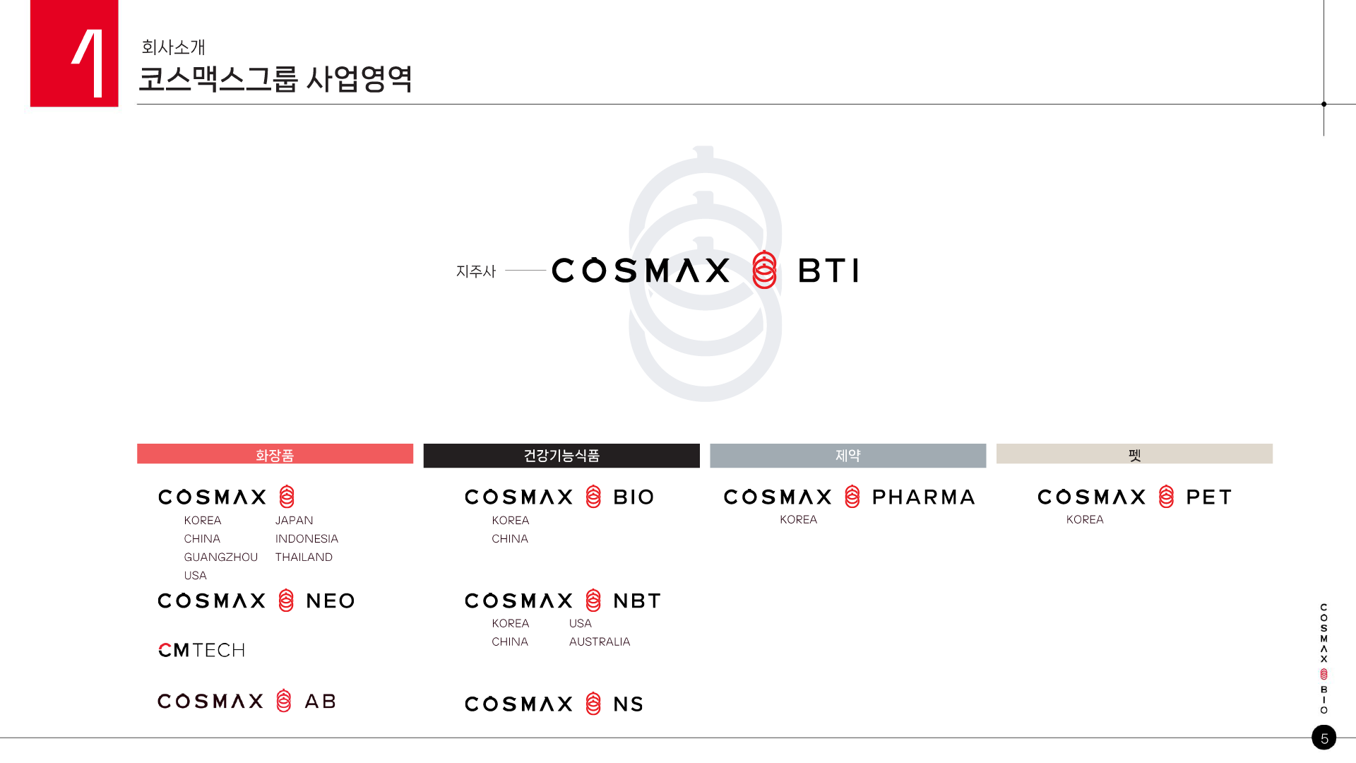The width and height of the screenshot is (1356, 763).
Task: Select the 건강기능식품 category header
Action: (x=561, y=456)
